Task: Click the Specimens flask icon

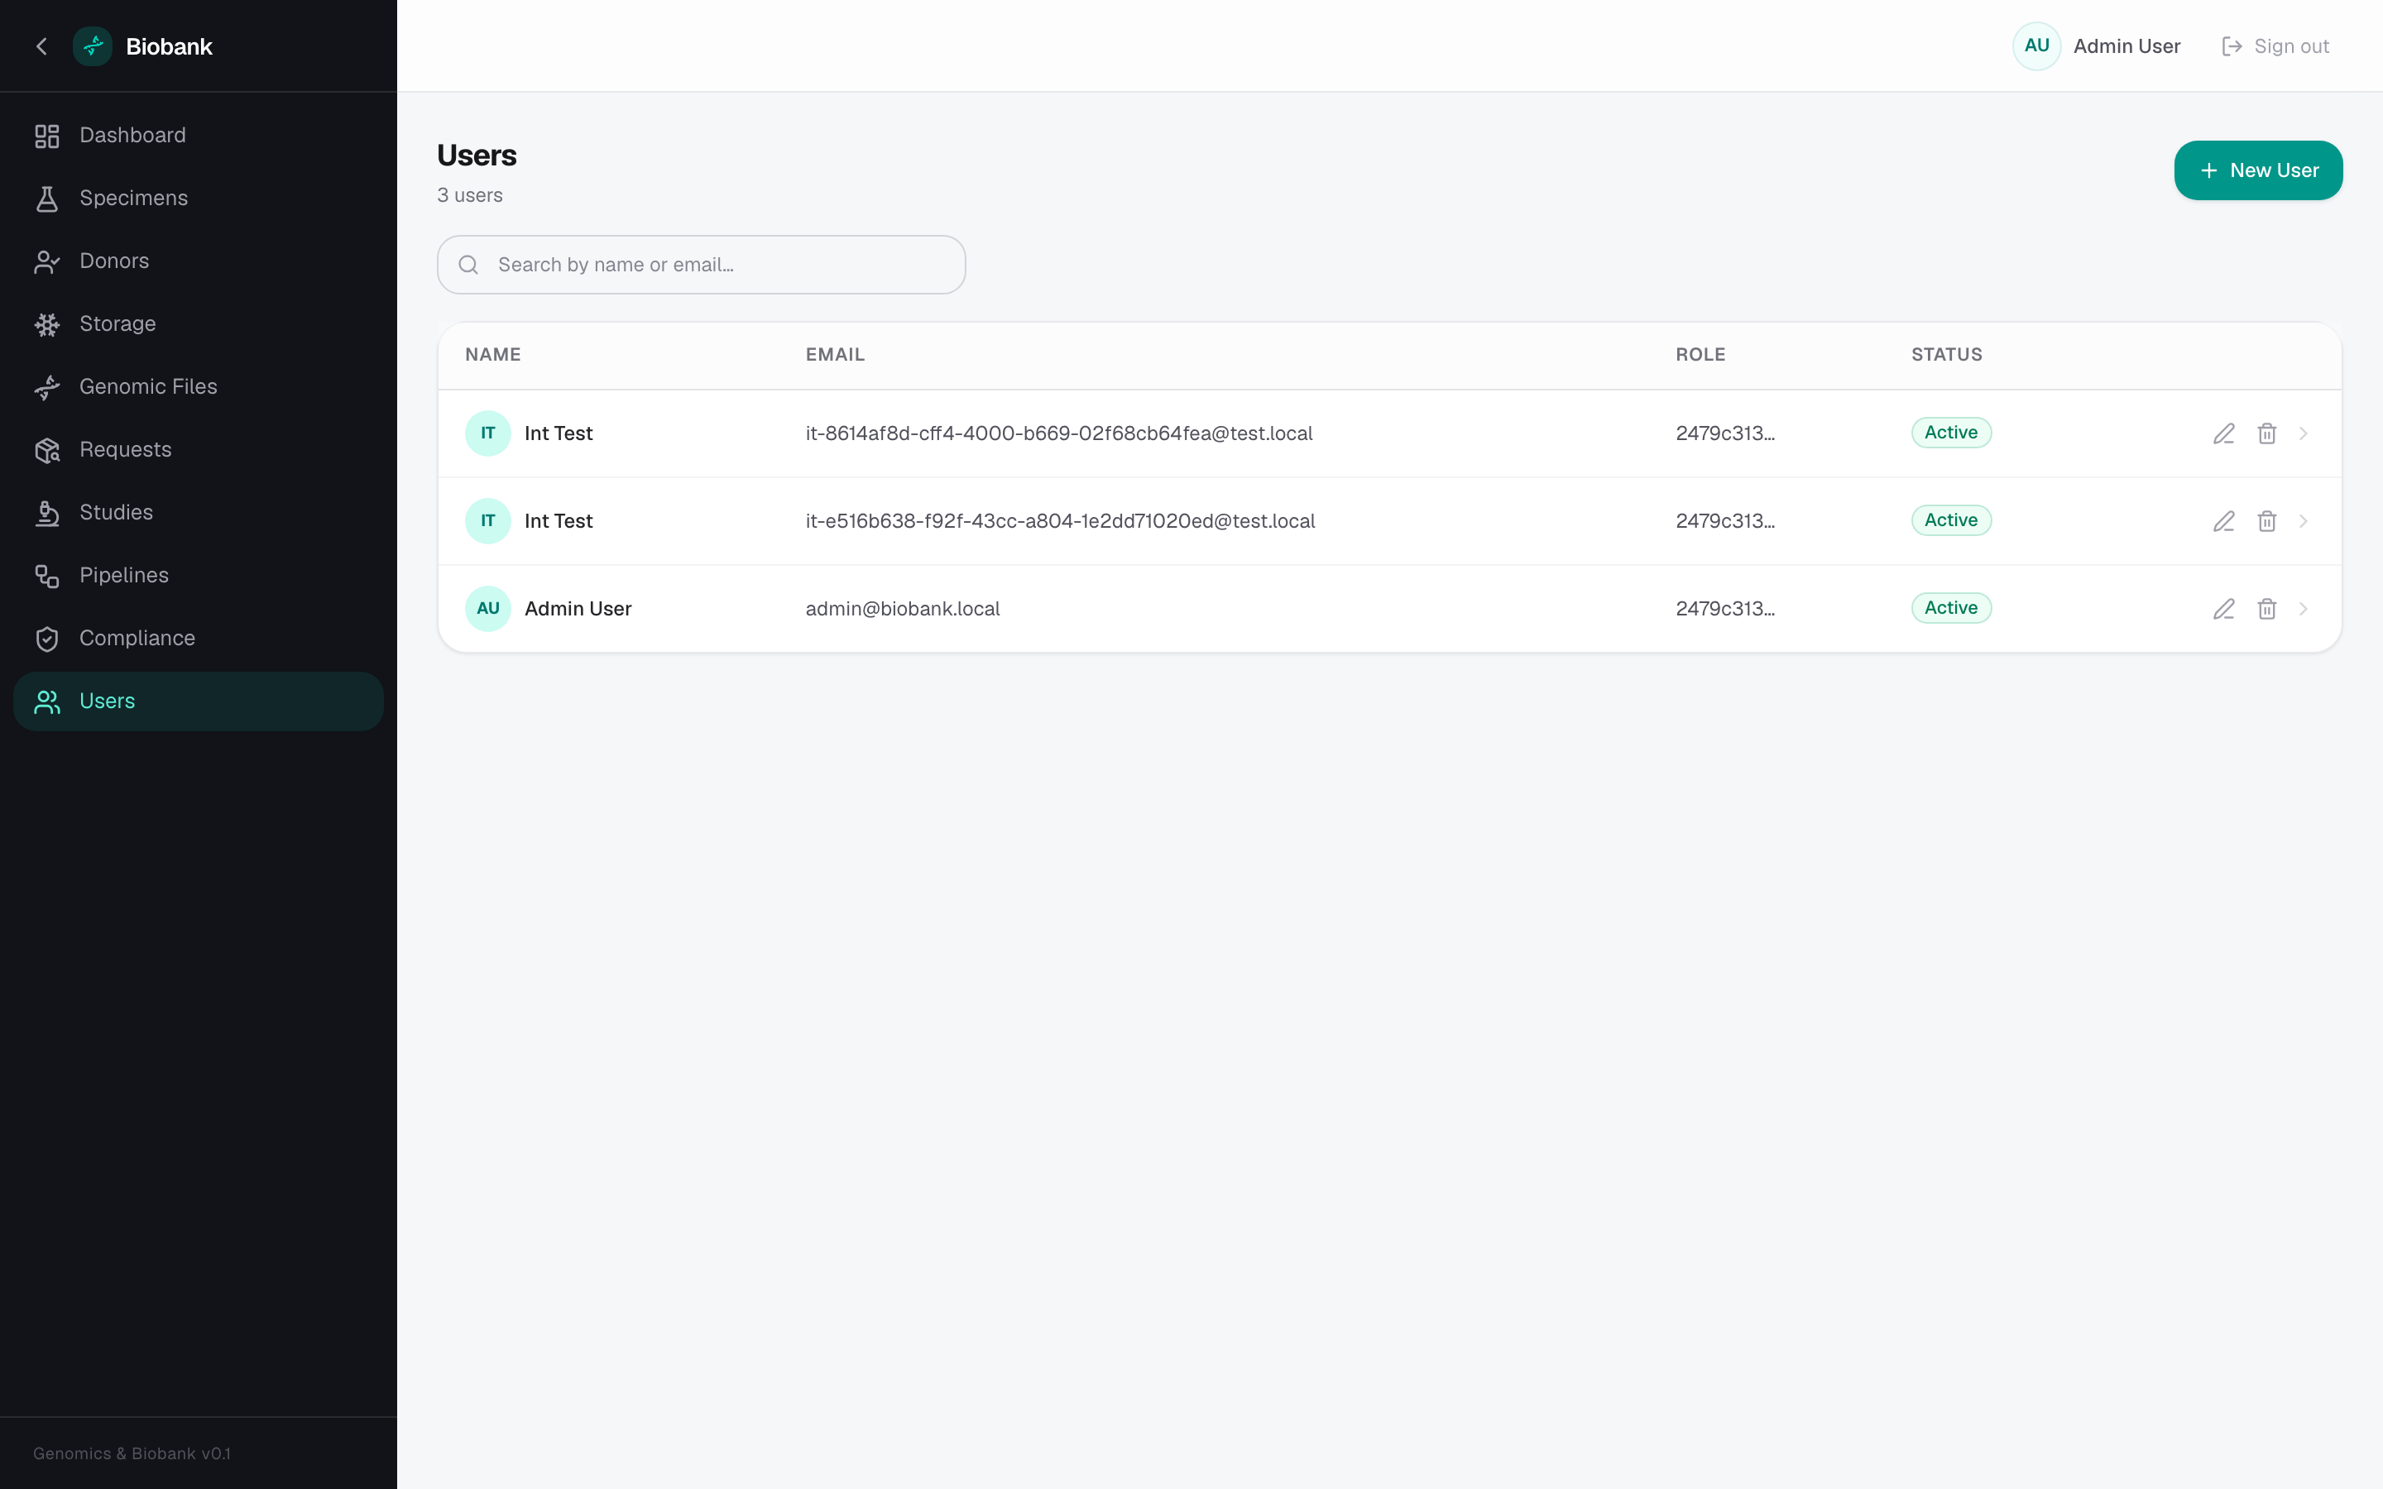Action: click(x=47, y=199)
